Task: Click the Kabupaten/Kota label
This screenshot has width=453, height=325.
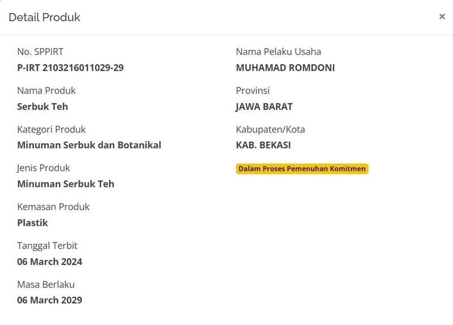Action: (x=270, y=130)
